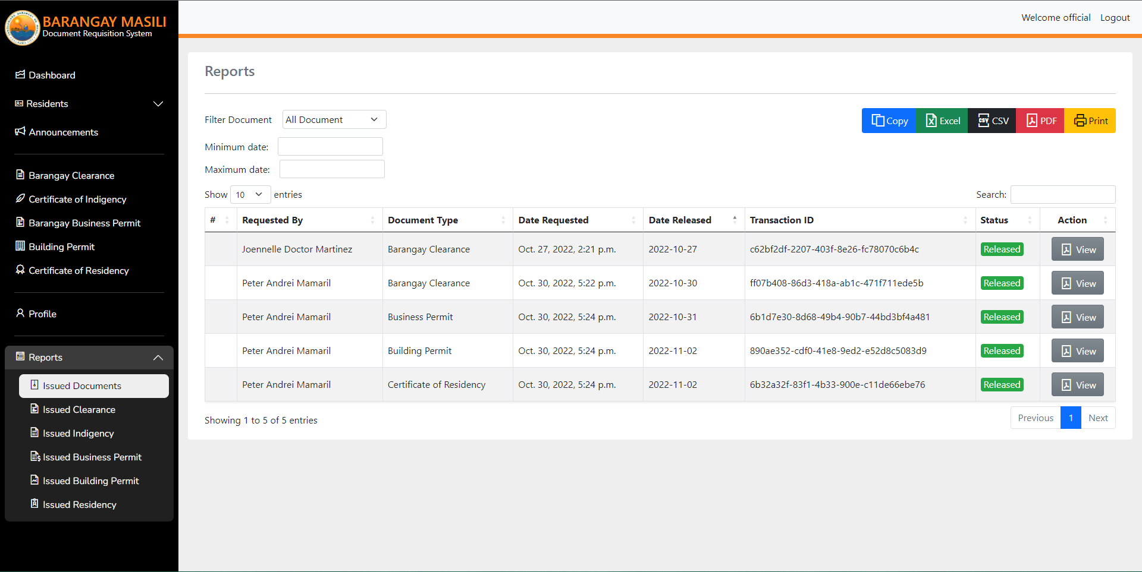The height and width of the screenshot is (572, 1142).
Task: Export the table to Excel
Action: point(942,121)
